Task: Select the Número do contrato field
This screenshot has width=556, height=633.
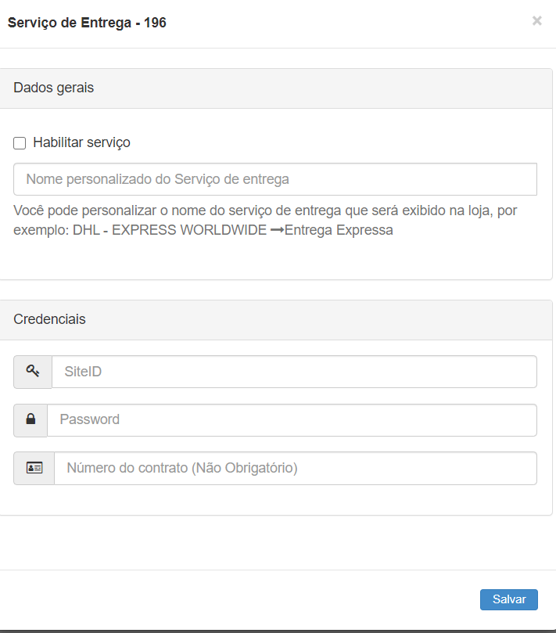Action: coord(295,468)
